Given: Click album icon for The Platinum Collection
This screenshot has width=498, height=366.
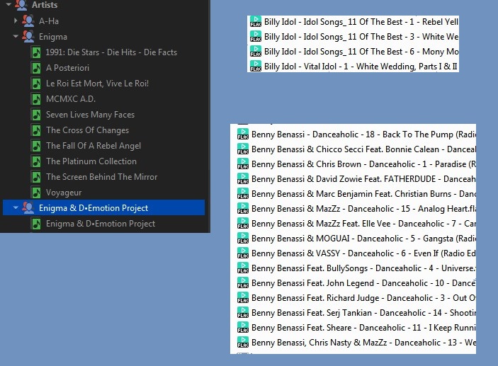Looking at the screenshot, I should click(x=36, y=161).
